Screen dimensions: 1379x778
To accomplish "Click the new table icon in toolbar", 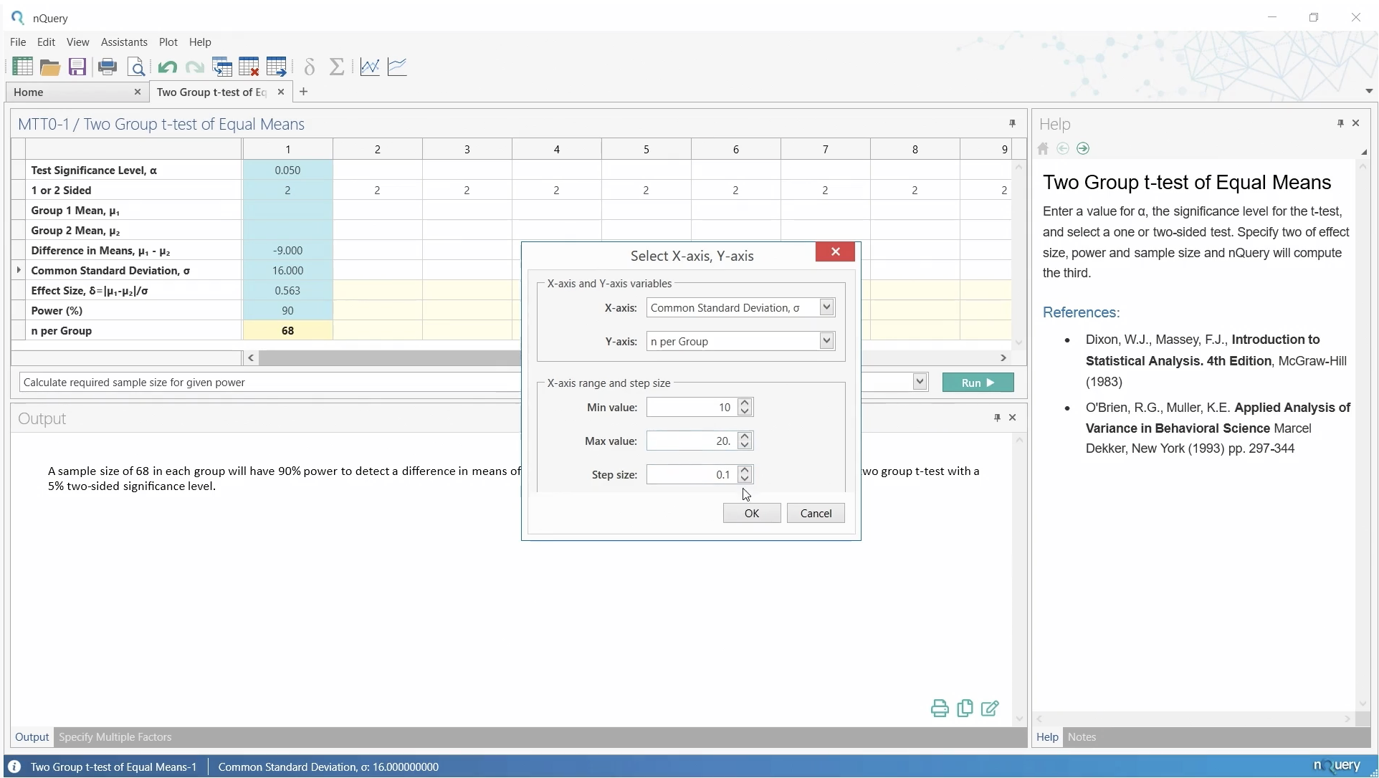I will [22, 67].
